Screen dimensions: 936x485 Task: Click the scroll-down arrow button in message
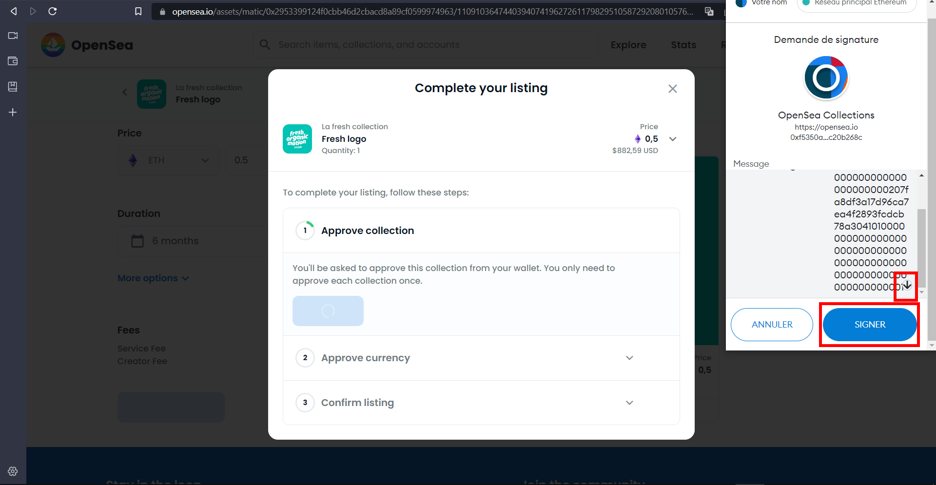pyautogui.click(x=907, y=285)
